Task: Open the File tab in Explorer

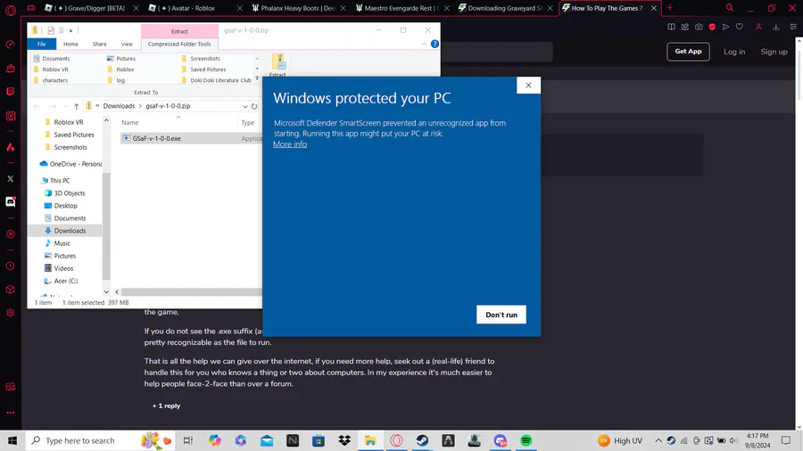Action: pyautogui.click(x=41, y=44)
